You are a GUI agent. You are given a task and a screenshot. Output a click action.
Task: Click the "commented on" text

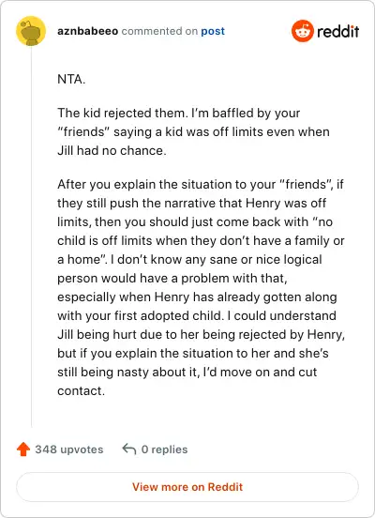point(159,31)
